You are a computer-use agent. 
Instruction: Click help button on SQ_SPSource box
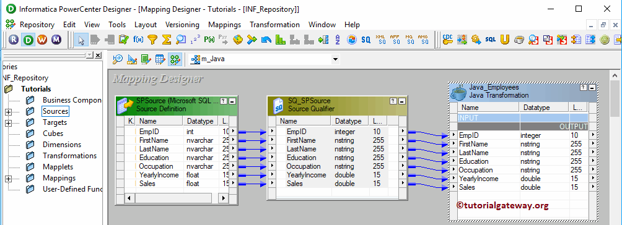coord(394,101)
